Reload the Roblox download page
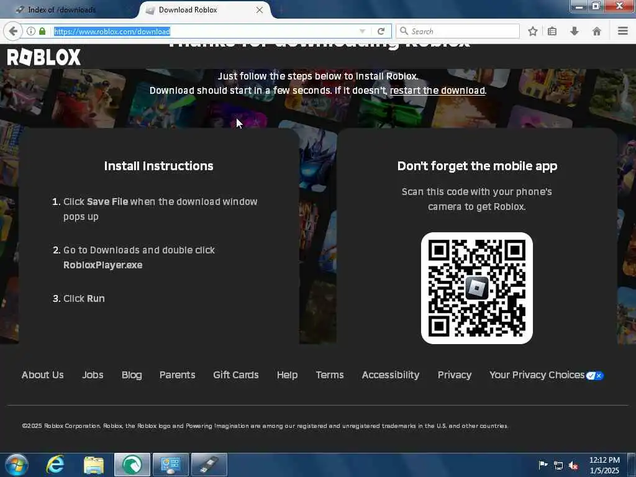Image resolution: width=636 pixels, height=477 pixels. 381,31
